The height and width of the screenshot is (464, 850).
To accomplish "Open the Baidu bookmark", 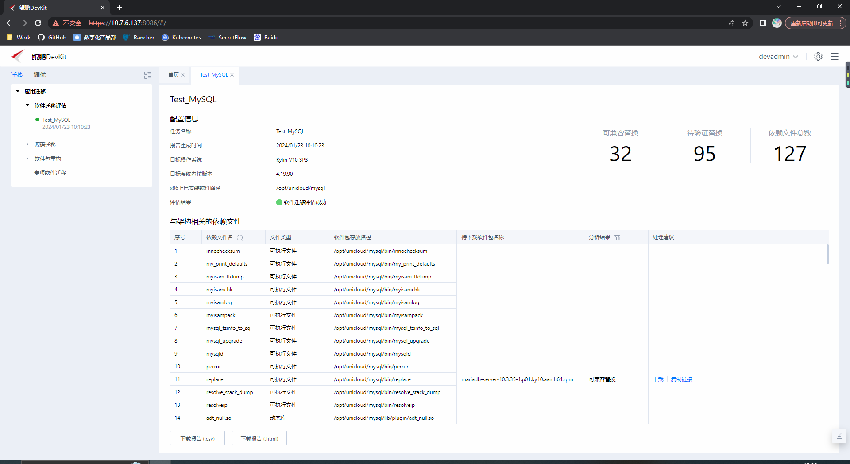I will coord(266,38).
